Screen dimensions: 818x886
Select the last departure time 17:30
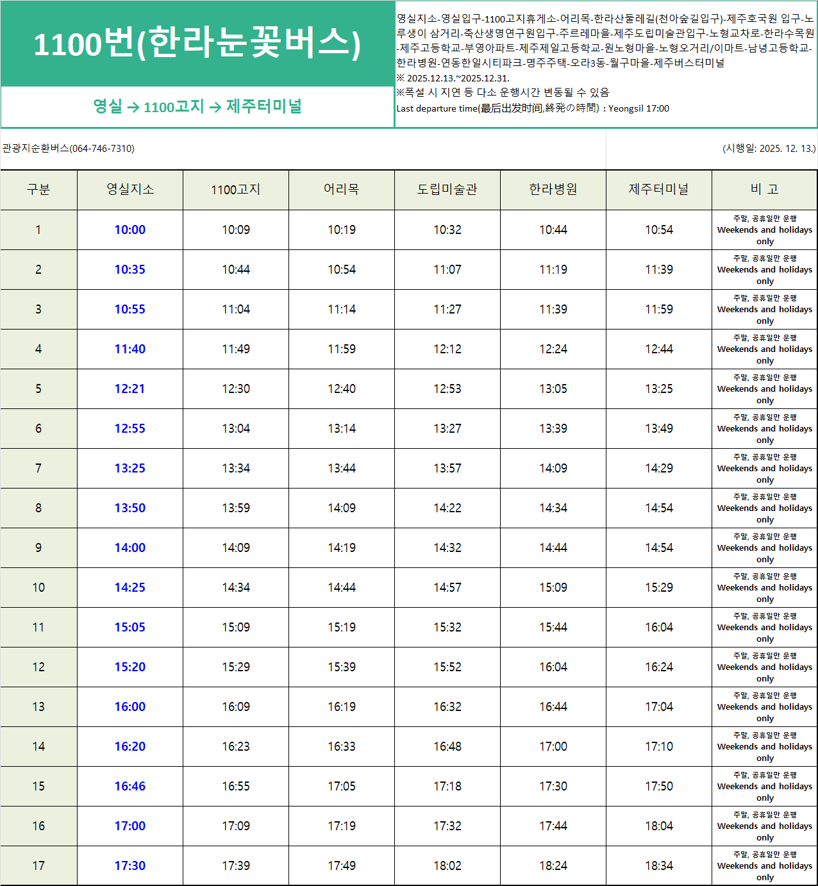tap(129, 865)
